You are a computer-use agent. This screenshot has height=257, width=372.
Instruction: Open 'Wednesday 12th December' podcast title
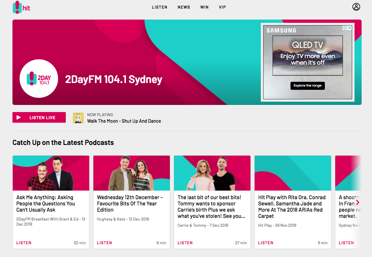coord(130,204)
